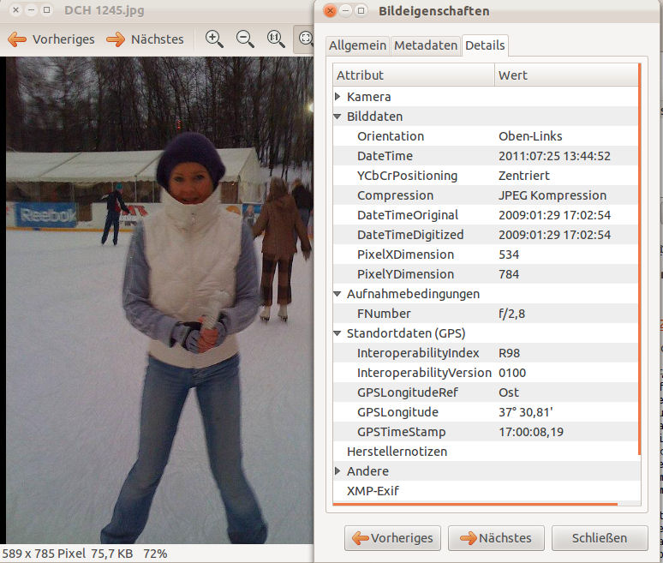Click the zoom out magnifier icon
This screenshot has height=563, width=663.
tap(245, 39)
